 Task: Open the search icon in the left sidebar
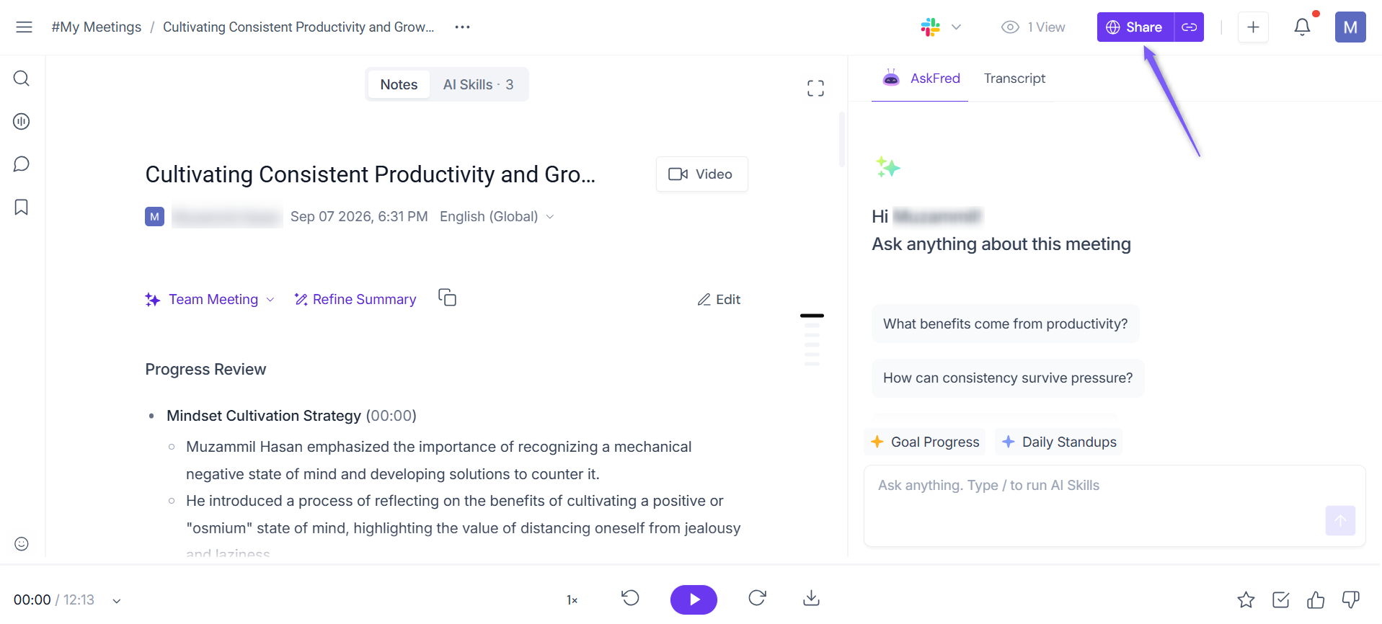click(22, 78)
